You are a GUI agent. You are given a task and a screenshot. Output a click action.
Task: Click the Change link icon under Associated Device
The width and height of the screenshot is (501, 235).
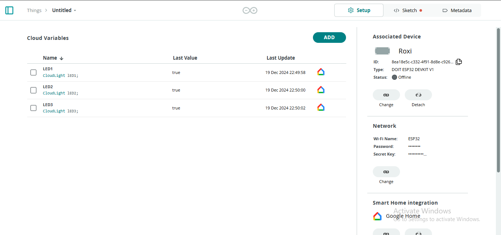click(x=386, y=95)
